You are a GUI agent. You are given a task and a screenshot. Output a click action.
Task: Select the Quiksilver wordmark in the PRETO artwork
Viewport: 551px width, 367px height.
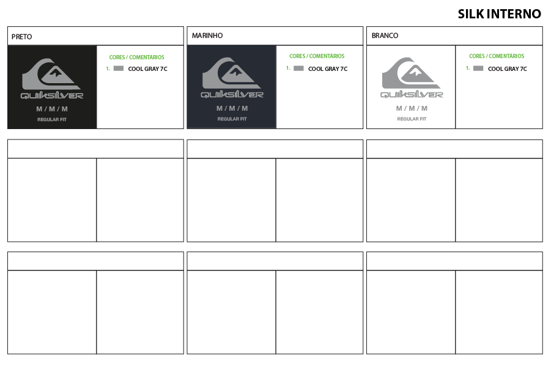[52, 95]
